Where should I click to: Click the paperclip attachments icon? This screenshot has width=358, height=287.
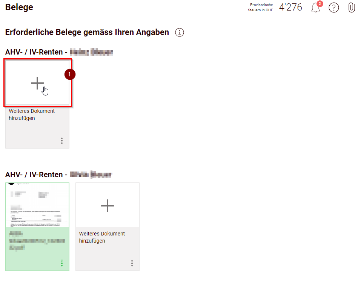click(x=351, y=8)
